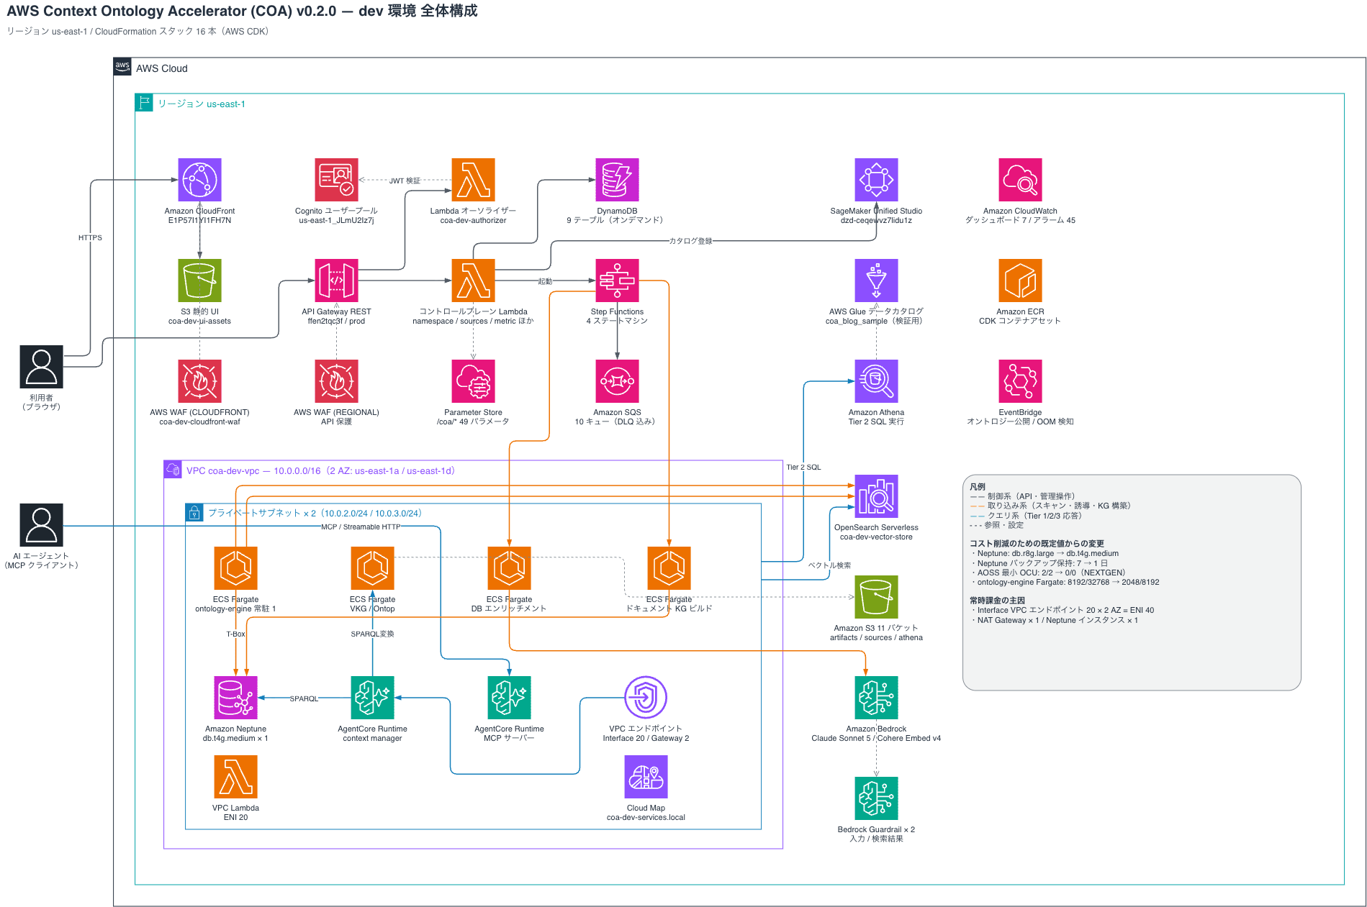1367x907 pixels.
Task: Select the DynamoDB icon
Action: [617, 180]
